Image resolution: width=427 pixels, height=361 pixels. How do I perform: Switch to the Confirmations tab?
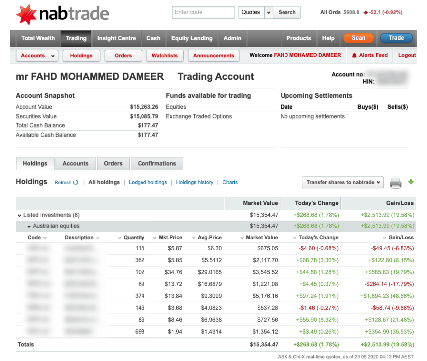pos(156,163)
